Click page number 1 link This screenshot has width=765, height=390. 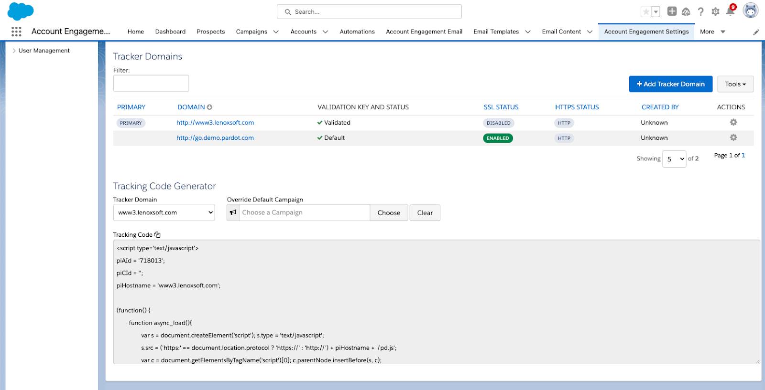pyautogui.click(x=743, y=155)
